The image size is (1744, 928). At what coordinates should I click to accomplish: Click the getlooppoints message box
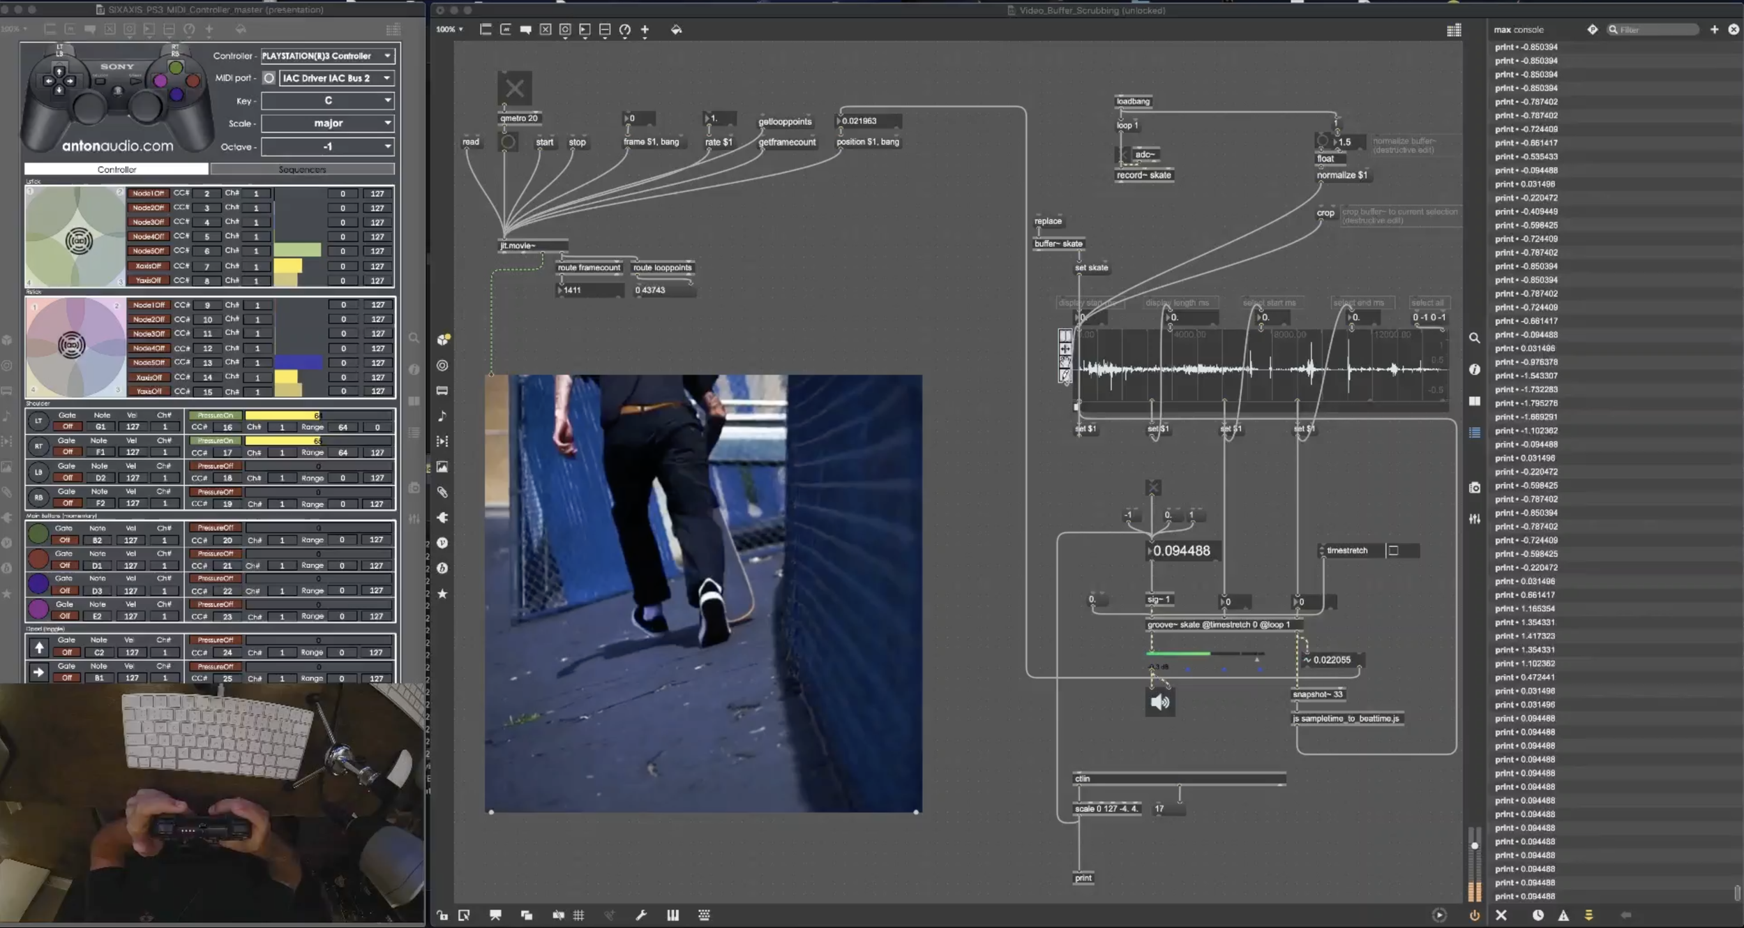(x=785, y=121)
